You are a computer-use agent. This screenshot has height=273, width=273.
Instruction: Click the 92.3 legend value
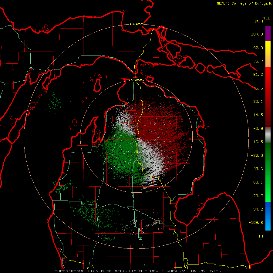pos(258,48)
